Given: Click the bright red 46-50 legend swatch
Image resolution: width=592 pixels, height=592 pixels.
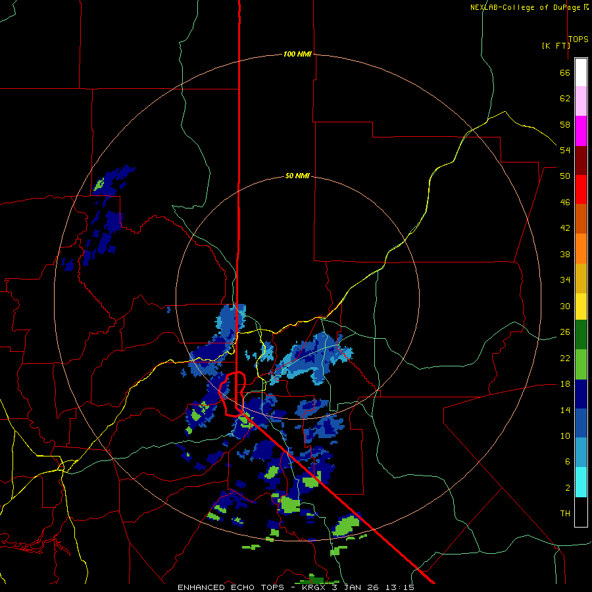Looking at the screenshot, I should point(581,189).
